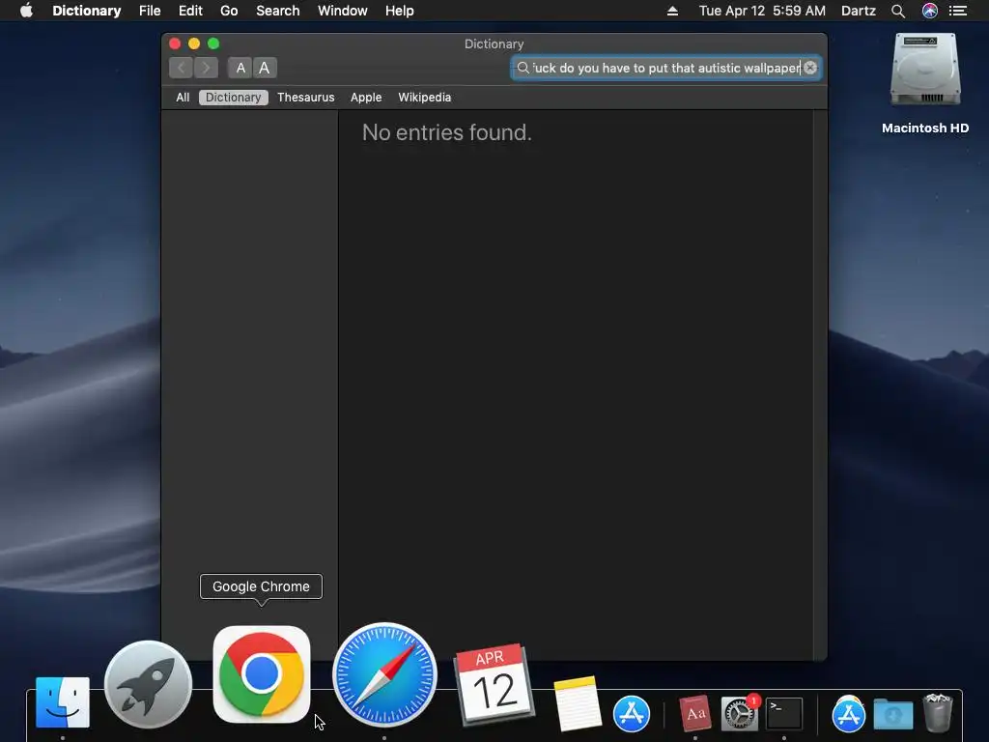The width and height of the screenshot is (989, 742).
Task: Minimize the Dictionary window
Action: (x=194, y=43)
